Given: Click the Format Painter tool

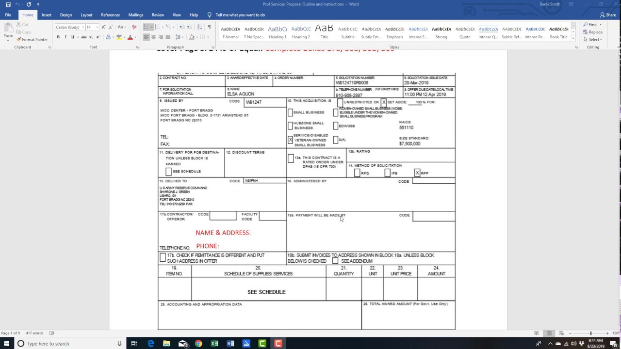Looking at the screenshot, I should point(32,39).
